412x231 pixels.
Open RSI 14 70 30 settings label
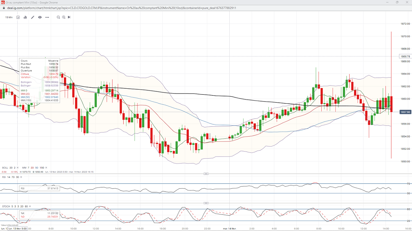11,177
